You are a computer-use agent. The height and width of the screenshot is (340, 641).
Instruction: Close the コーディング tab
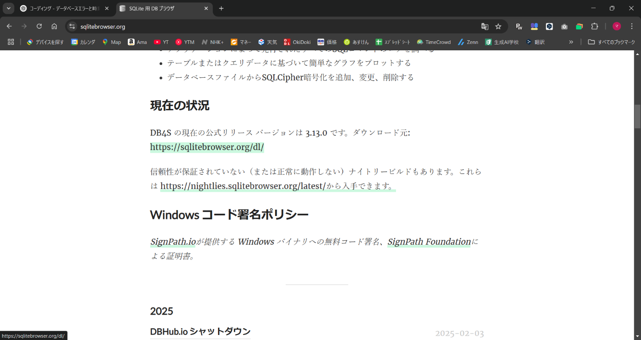[107, 8]
